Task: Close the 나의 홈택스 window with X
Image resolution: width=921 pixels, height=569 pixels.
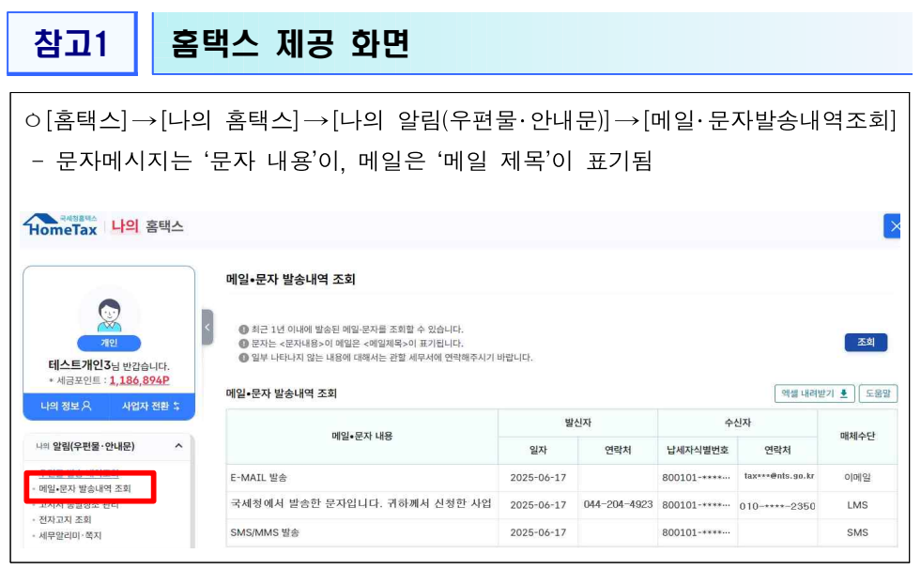Action: tap(893, 226)
